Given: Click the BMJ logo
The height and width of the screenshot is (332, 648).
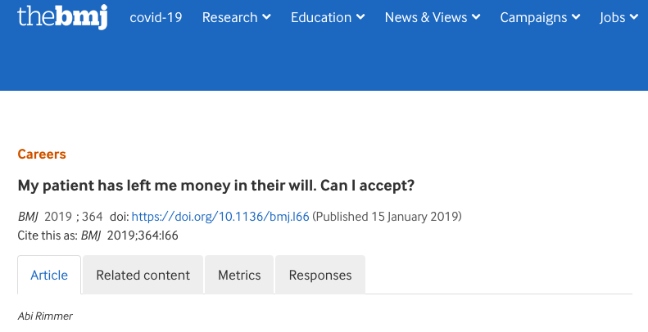Looking at the screenshot, I should (62, 17).
